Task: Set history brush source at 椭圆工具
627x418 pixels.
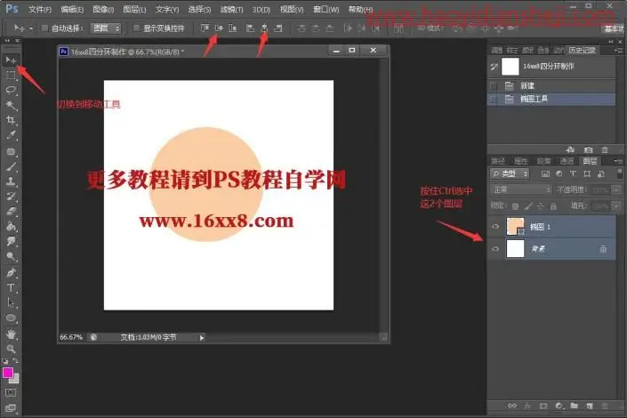Action: coord(494,100)
